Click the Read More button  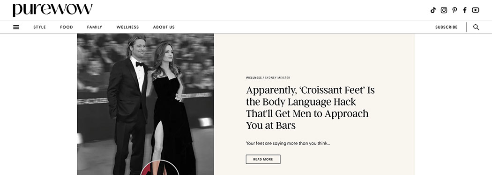point(263,160)
